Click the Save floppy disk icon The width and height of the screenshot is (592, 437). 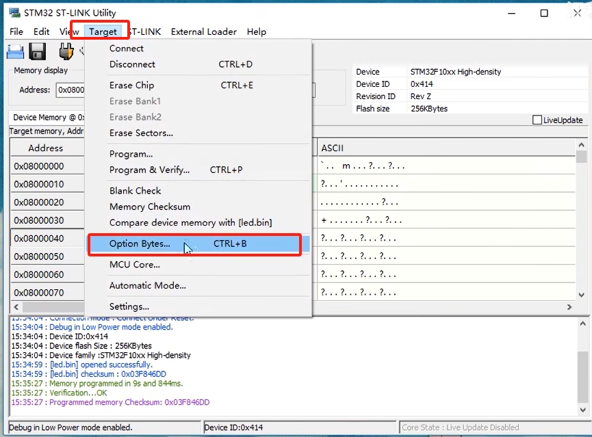(x=38, y=52)
